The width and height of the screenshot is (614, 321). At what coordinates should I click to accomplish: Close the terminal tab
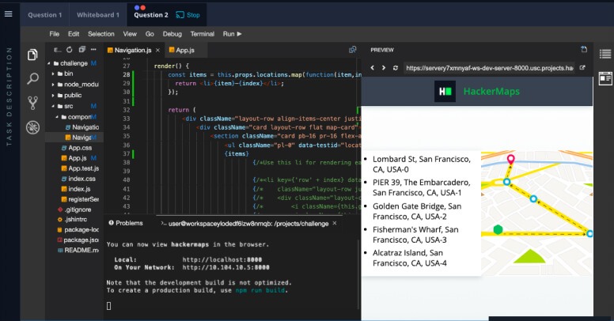pos(335,223)
